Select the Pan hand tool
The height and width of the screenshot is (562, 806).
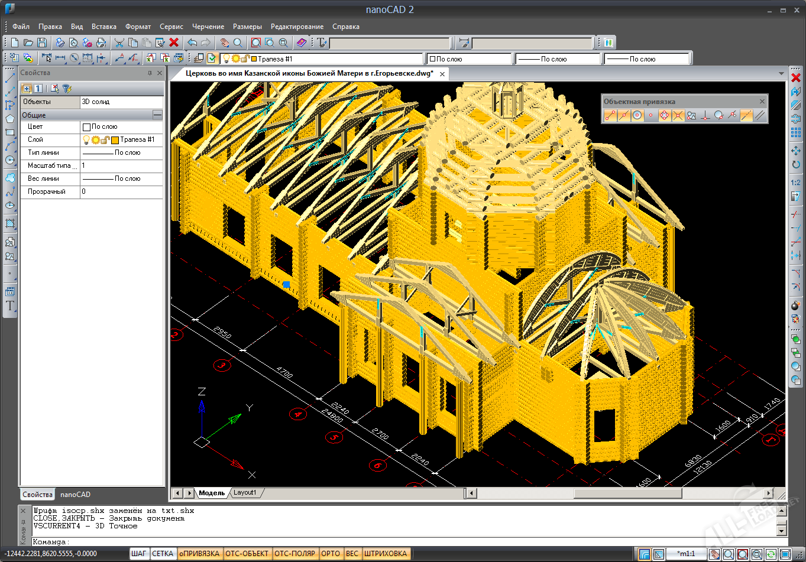click(224, 43)
